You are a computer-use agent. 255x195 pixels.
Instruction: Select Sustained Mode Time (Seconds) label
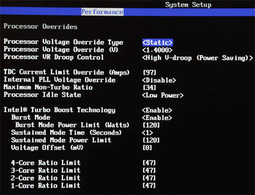(66, 132)
